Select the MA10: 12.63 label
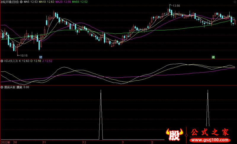This screenshot has width=237, height=144. (x=47, y=2)
